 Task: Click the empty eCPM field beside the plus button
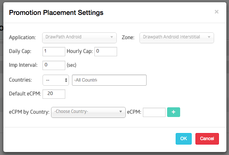154,112
